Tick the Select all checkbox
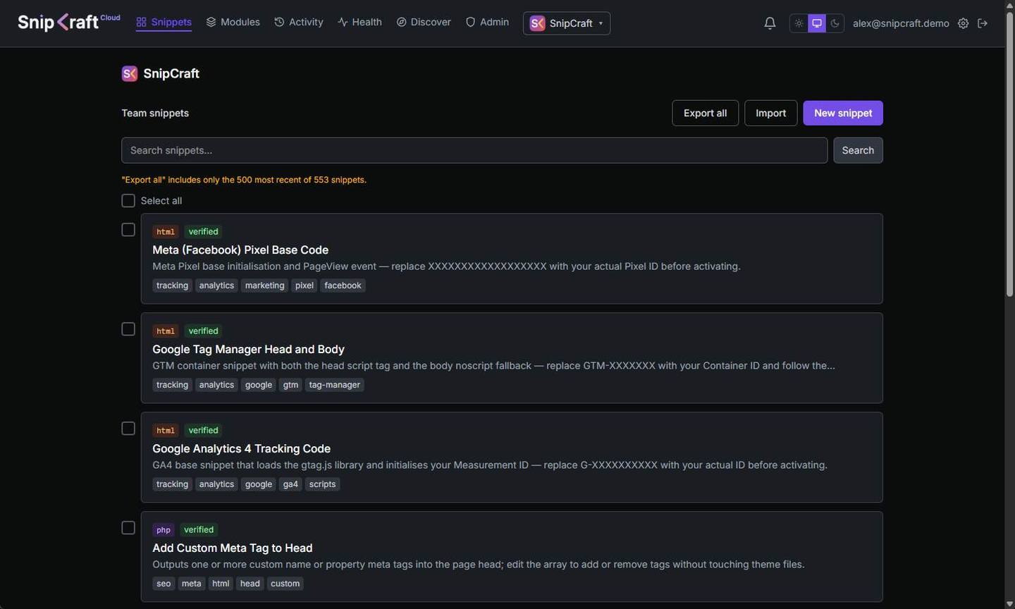Screen dimensions: 1015x609 128,201
